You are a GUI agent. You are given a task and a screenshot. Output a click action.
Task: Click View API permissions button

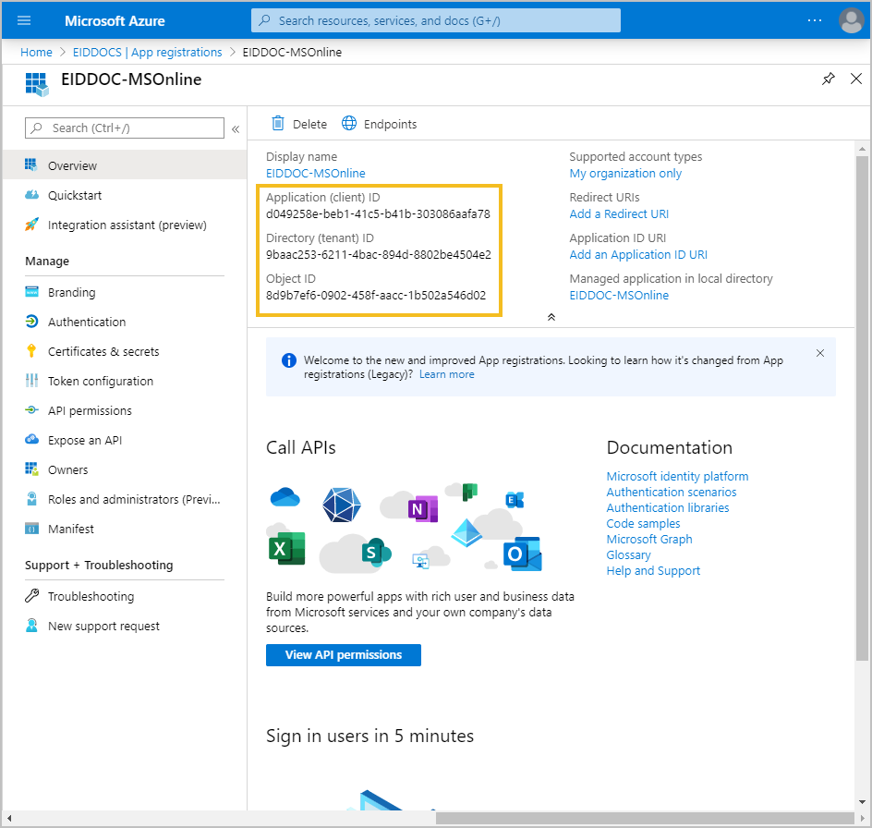pos(343,654)
